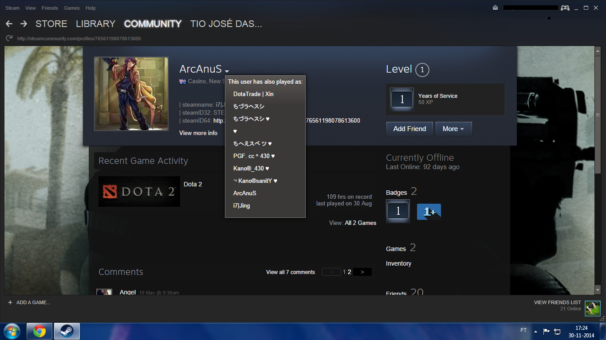Open the Badges section link
The width and height of the screenshot is (606, 340).
(x=396, y=193)
